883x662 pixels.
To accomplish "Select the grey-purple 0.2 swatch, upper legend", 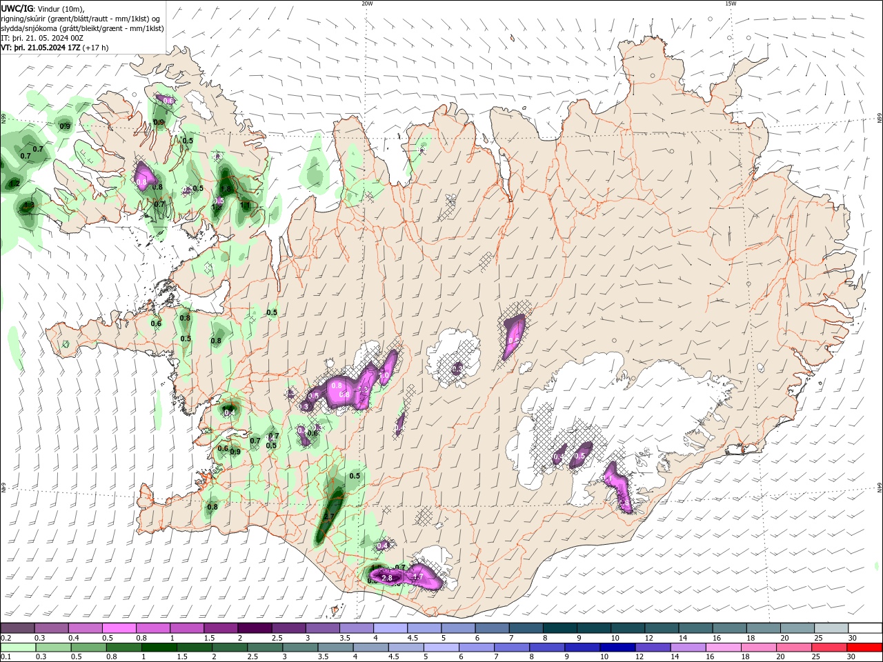I will [x=17, y=628].
